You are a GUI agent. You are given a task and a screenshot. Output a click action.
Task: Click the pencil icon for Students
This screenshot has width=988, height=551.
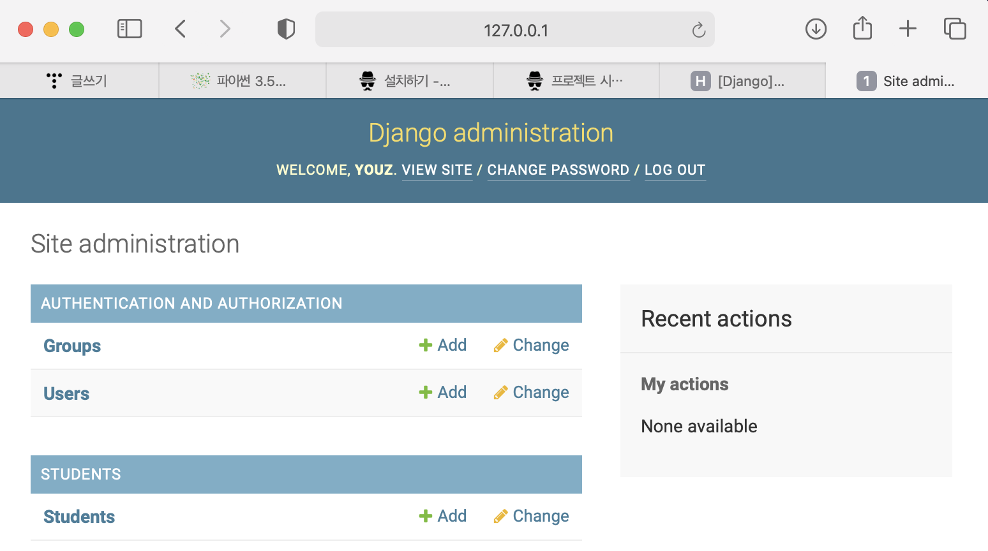(x=501, y=516)
